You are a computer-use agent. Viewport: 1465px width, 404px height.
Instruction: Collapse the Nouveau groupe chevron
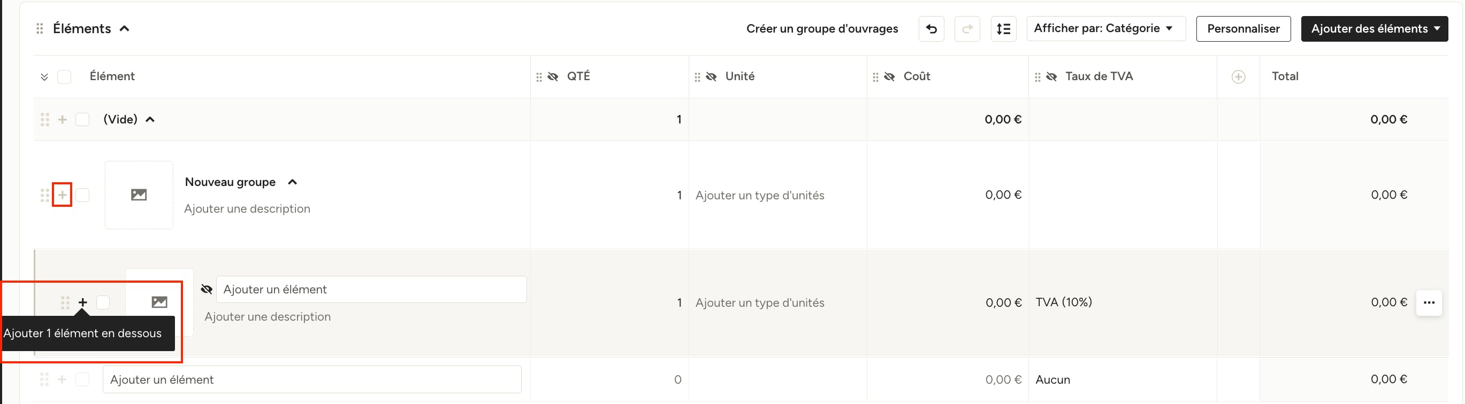pyautogui.click(x=292, y=182)
